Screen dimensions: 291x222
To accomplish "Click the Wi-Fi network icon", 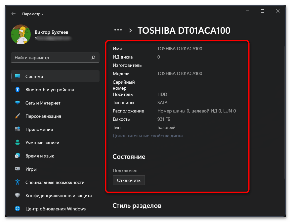I will coord(18,103).
